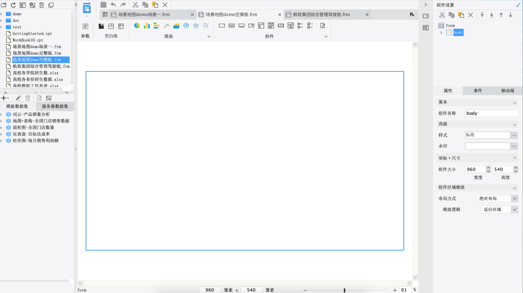Viewport: 523px width, 293px height.
Task: Click the parameter panel P icon
Action: 85,26
